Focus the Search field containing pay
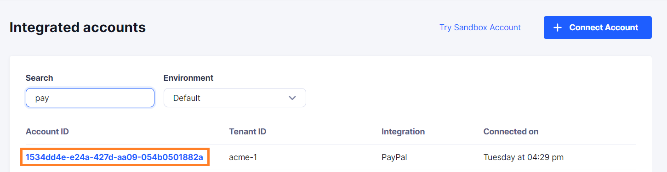Screen dimensions: 667x172 click(90, 98)
